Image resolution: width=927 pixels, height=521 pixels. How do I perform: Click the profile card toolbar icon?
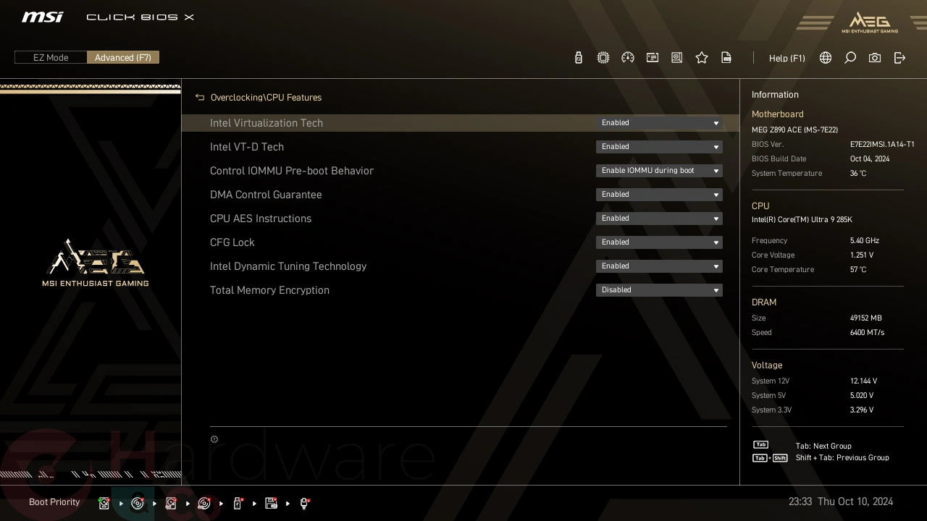653,58
